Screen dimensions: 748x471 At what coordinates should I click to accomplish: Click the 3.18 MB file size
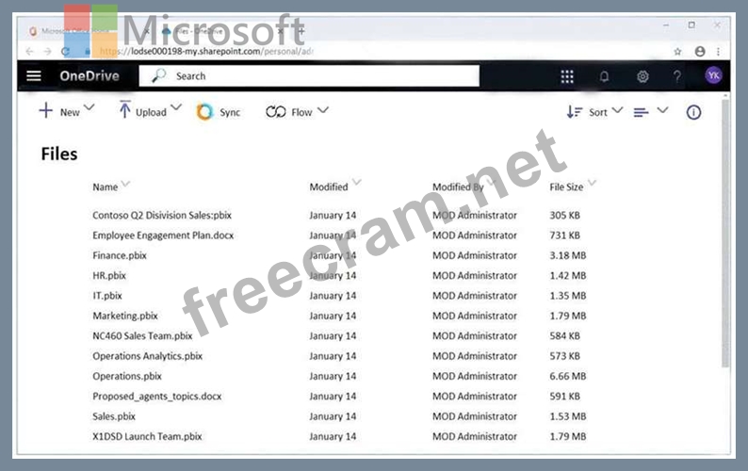pos(568,255)
